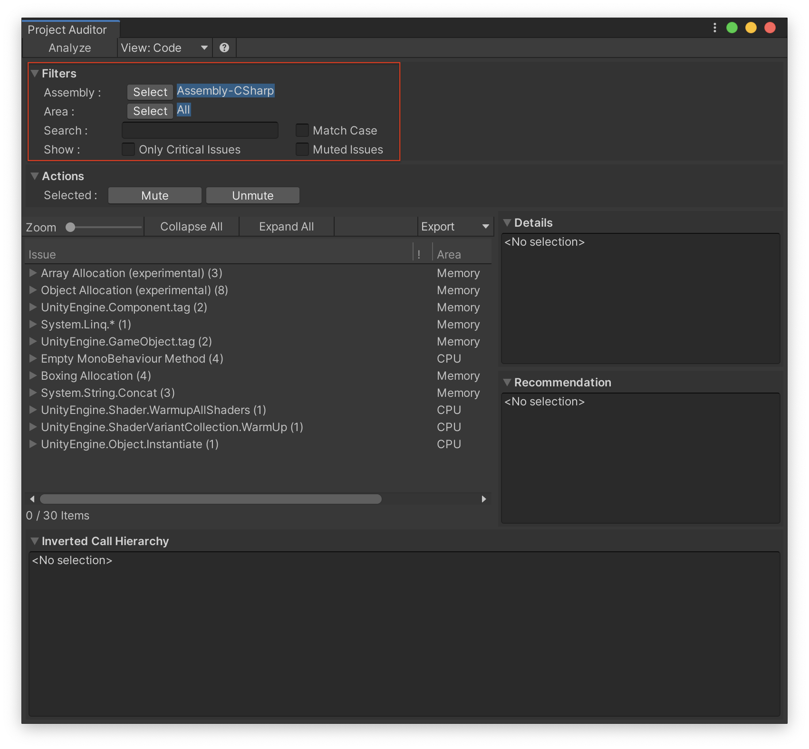Switch to the Project Auditor tab
Image resolution: width=809 pixels, height=749 pixels.
67,29
